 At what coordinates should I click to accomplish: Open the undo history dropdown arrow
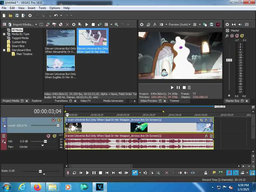click(61, 15)
